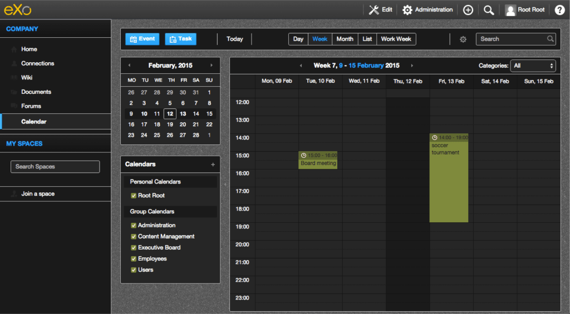The width and height of the screenshot is (570, 314).
Task: Open the Root Root user menu
Action: 525,10
